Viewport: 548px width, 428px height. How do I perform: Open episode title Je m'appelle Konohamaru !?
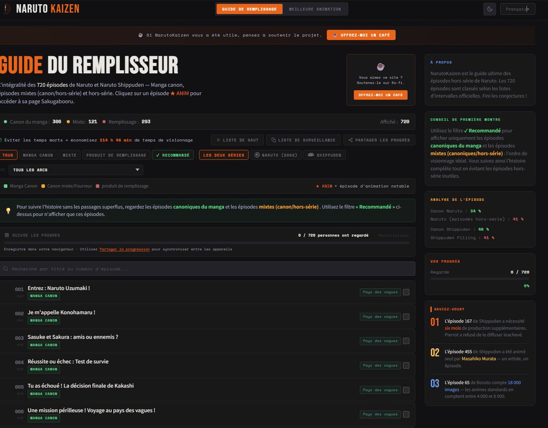[x=61, y=312]
